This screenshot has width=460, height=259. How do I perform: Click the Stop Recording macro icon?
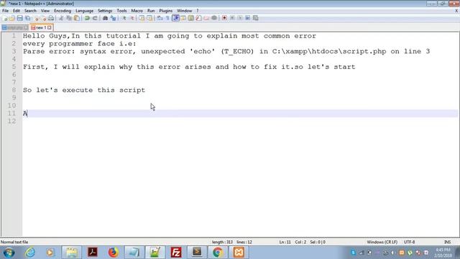point(232,18)
